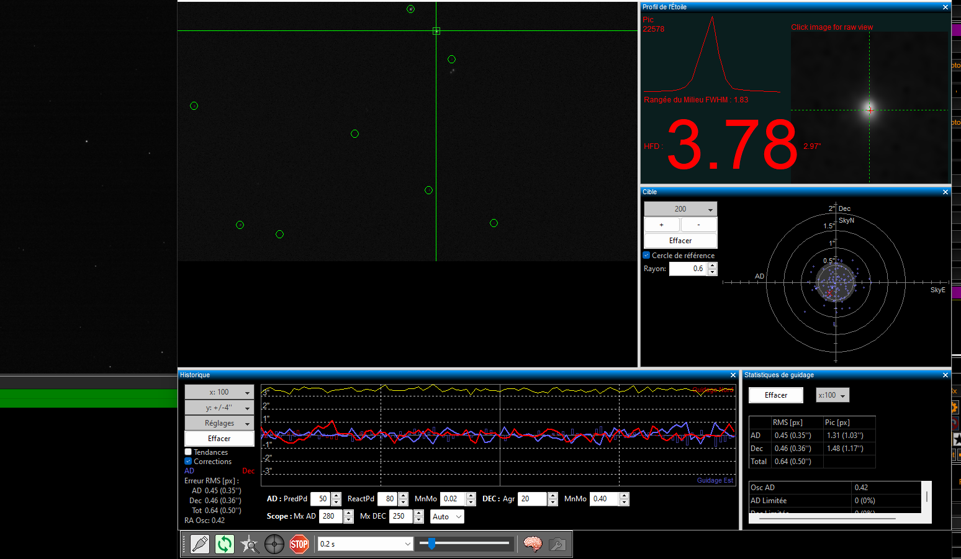Click the crosshair start guiding icon
961x559 pixels.
[x=274, y=544]
